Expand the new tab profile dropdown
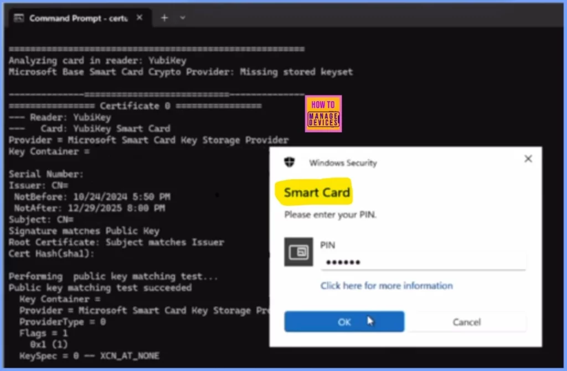 [183, 18]
